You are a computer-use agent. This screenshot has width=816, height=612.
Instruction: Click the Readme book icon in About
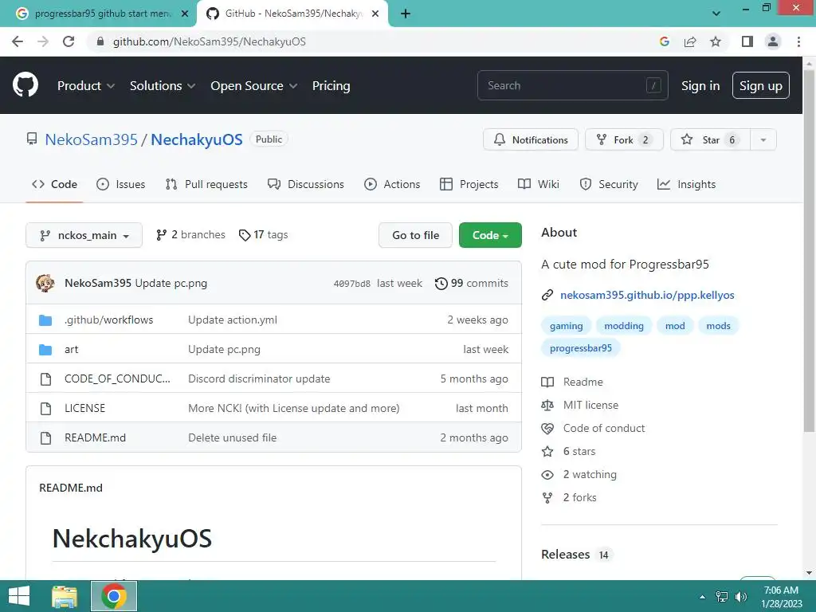[x=547, y=382]
